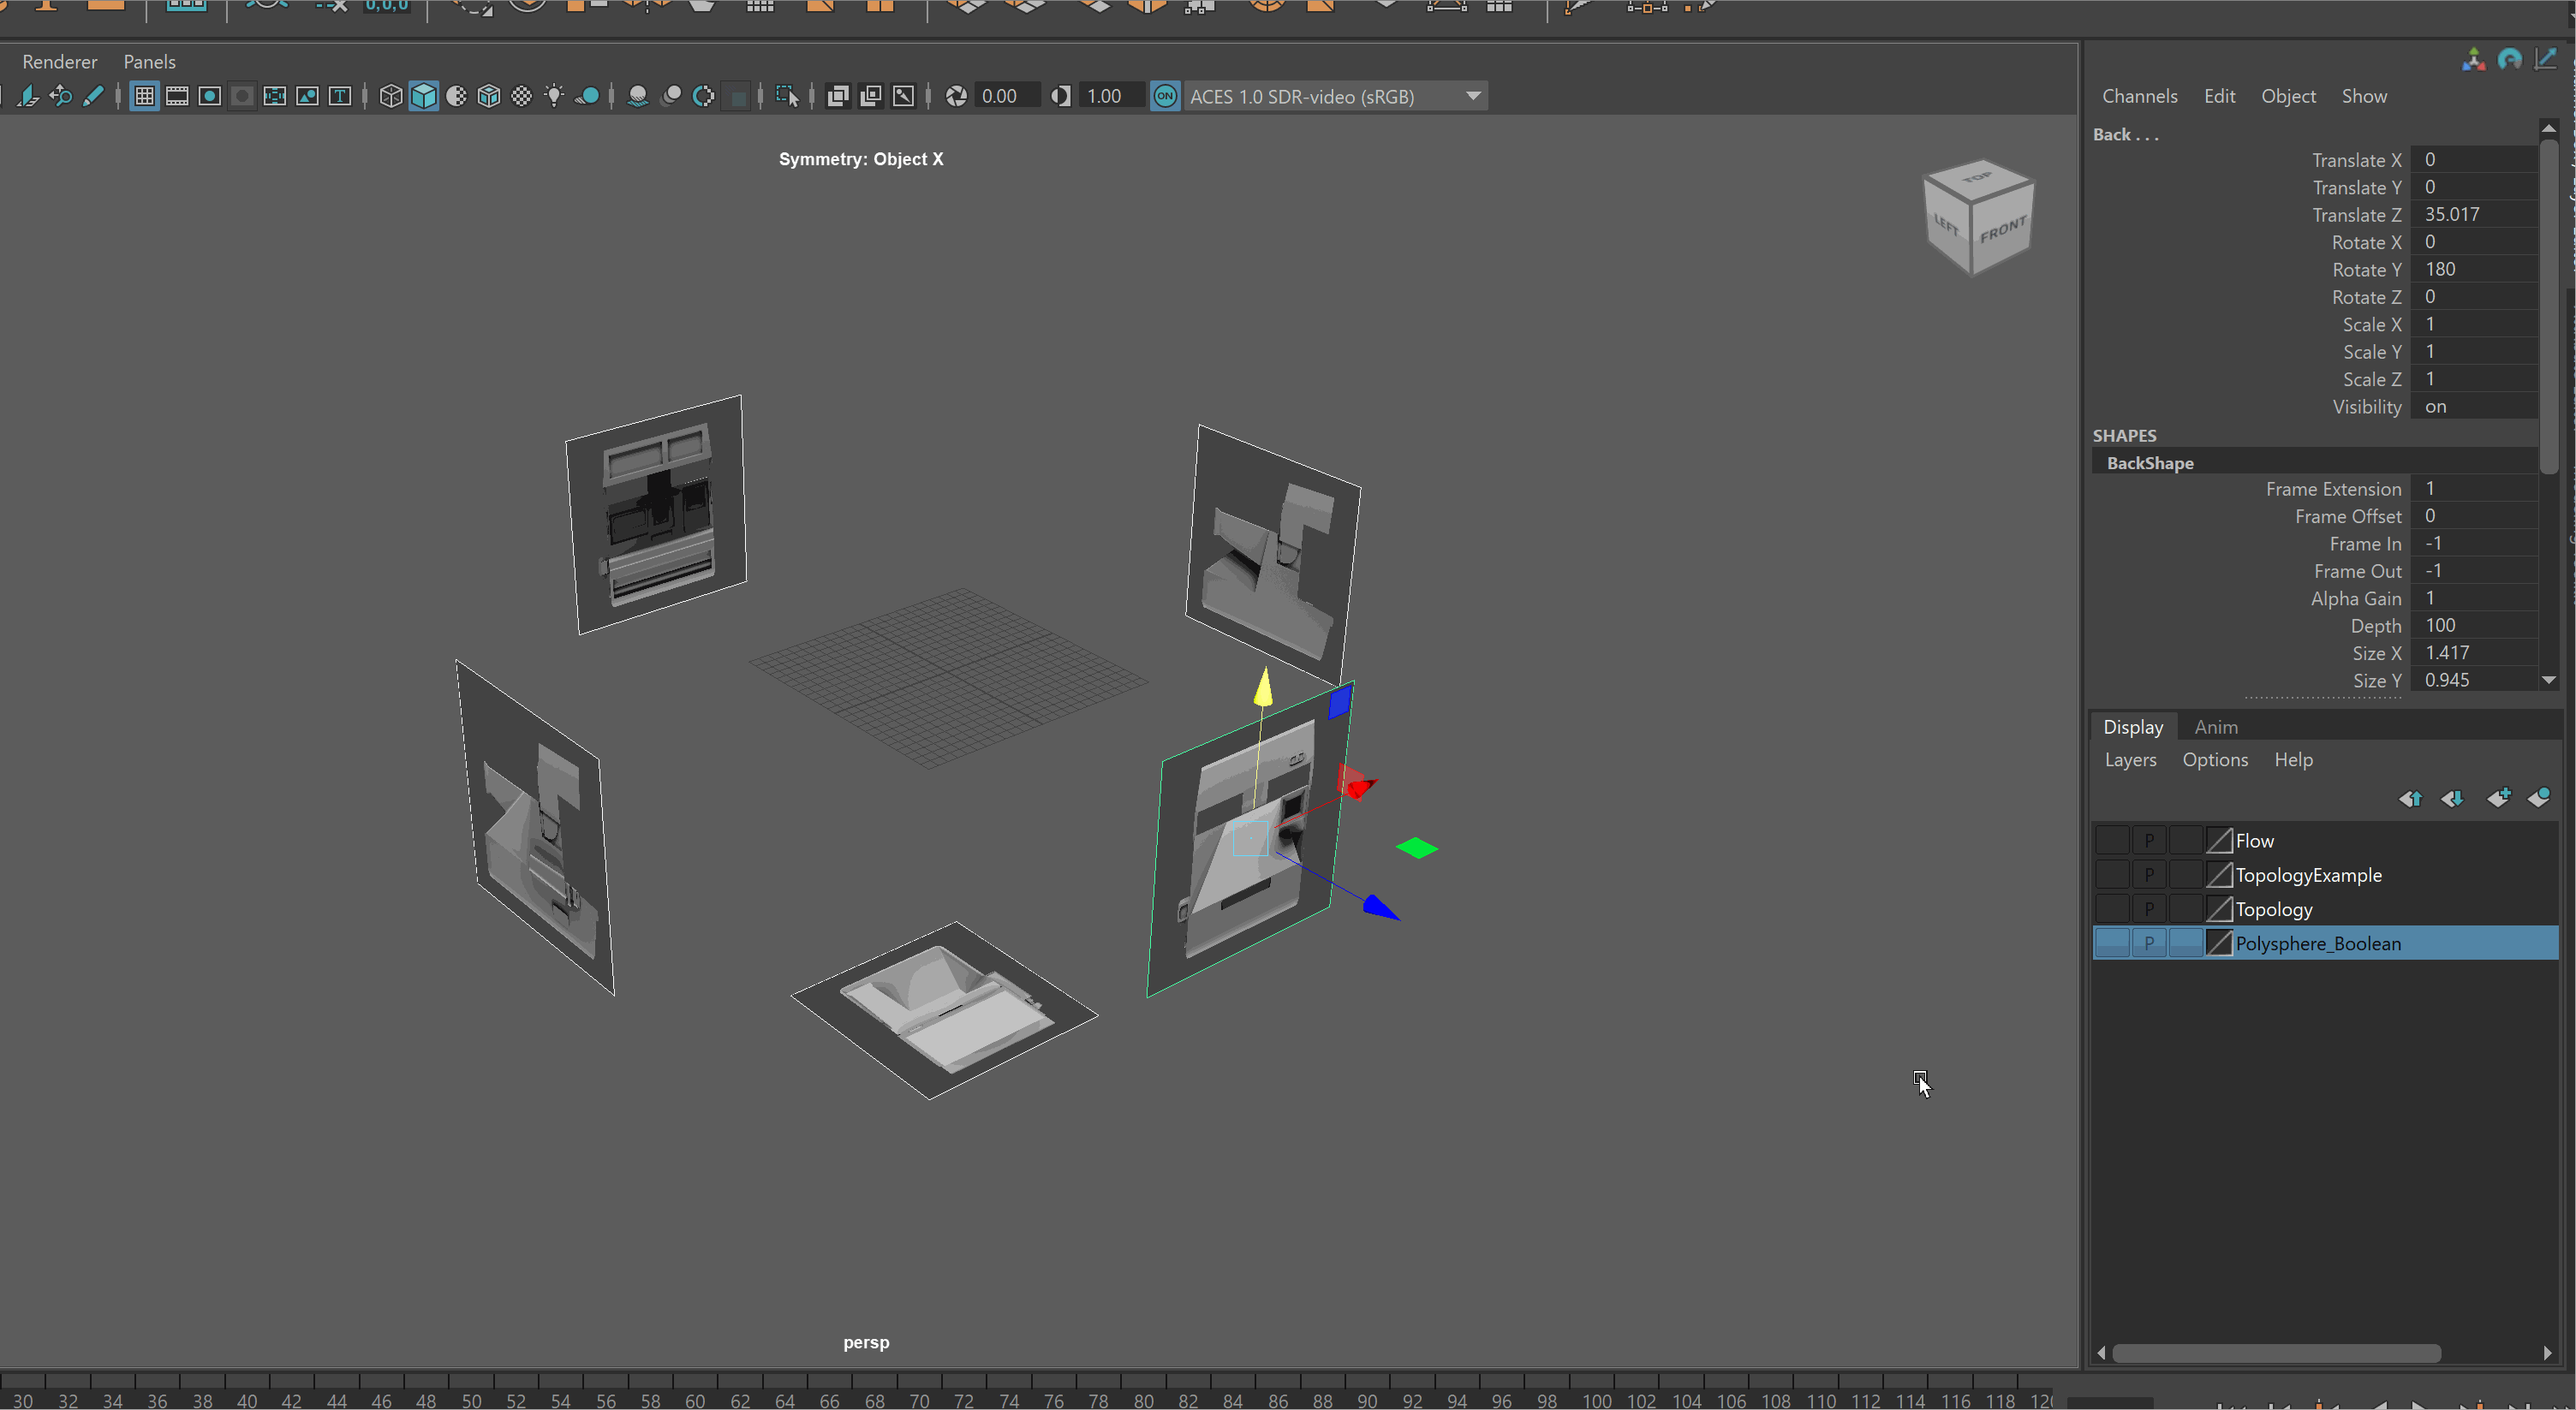Toggle the viewport grid icon

click(x=144, y=96)
